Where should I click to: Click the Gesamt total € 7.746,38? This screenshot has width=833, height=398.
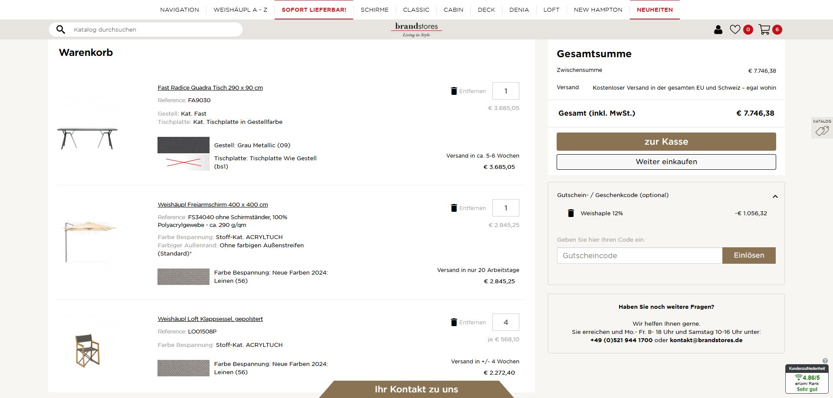(x=755, y=113)
